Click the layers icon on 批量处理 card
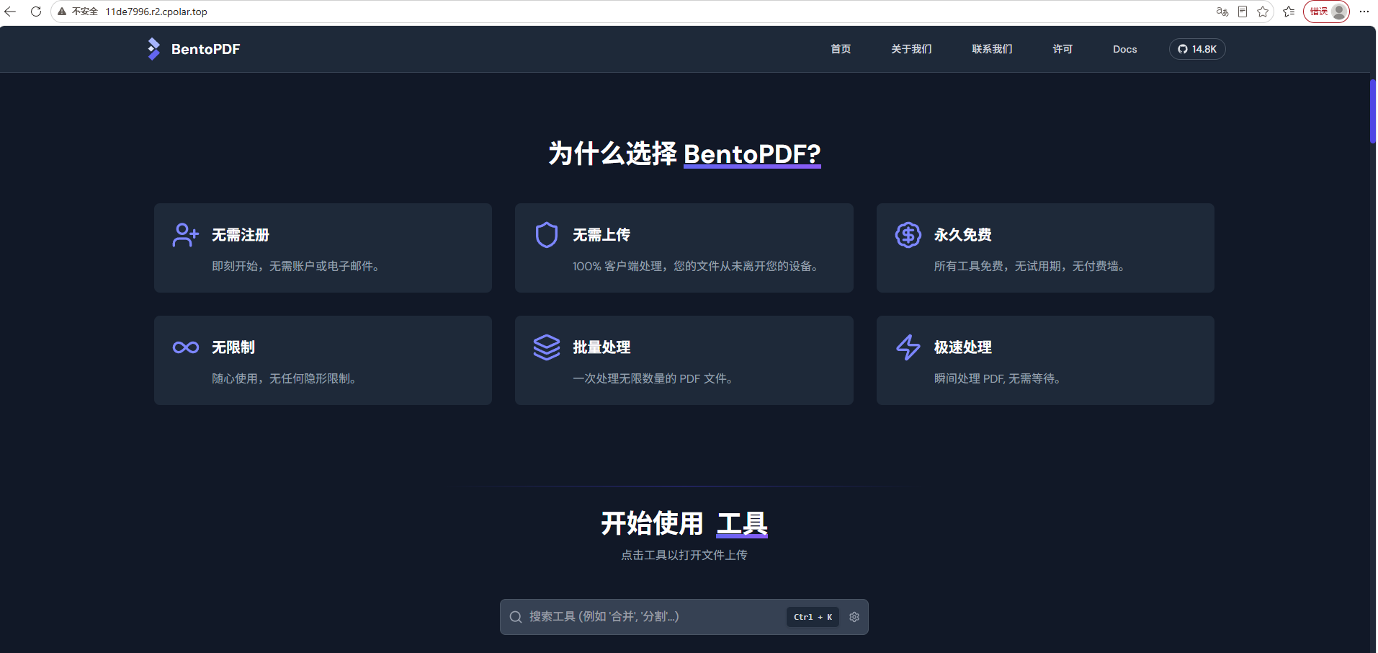The width and height of the screenshot is (1378, 653). pyautogui.click(x=547, y=347)
